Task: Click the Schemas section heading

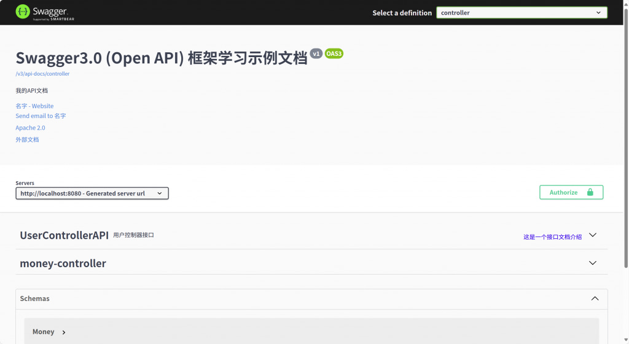Action: (34, 299)
